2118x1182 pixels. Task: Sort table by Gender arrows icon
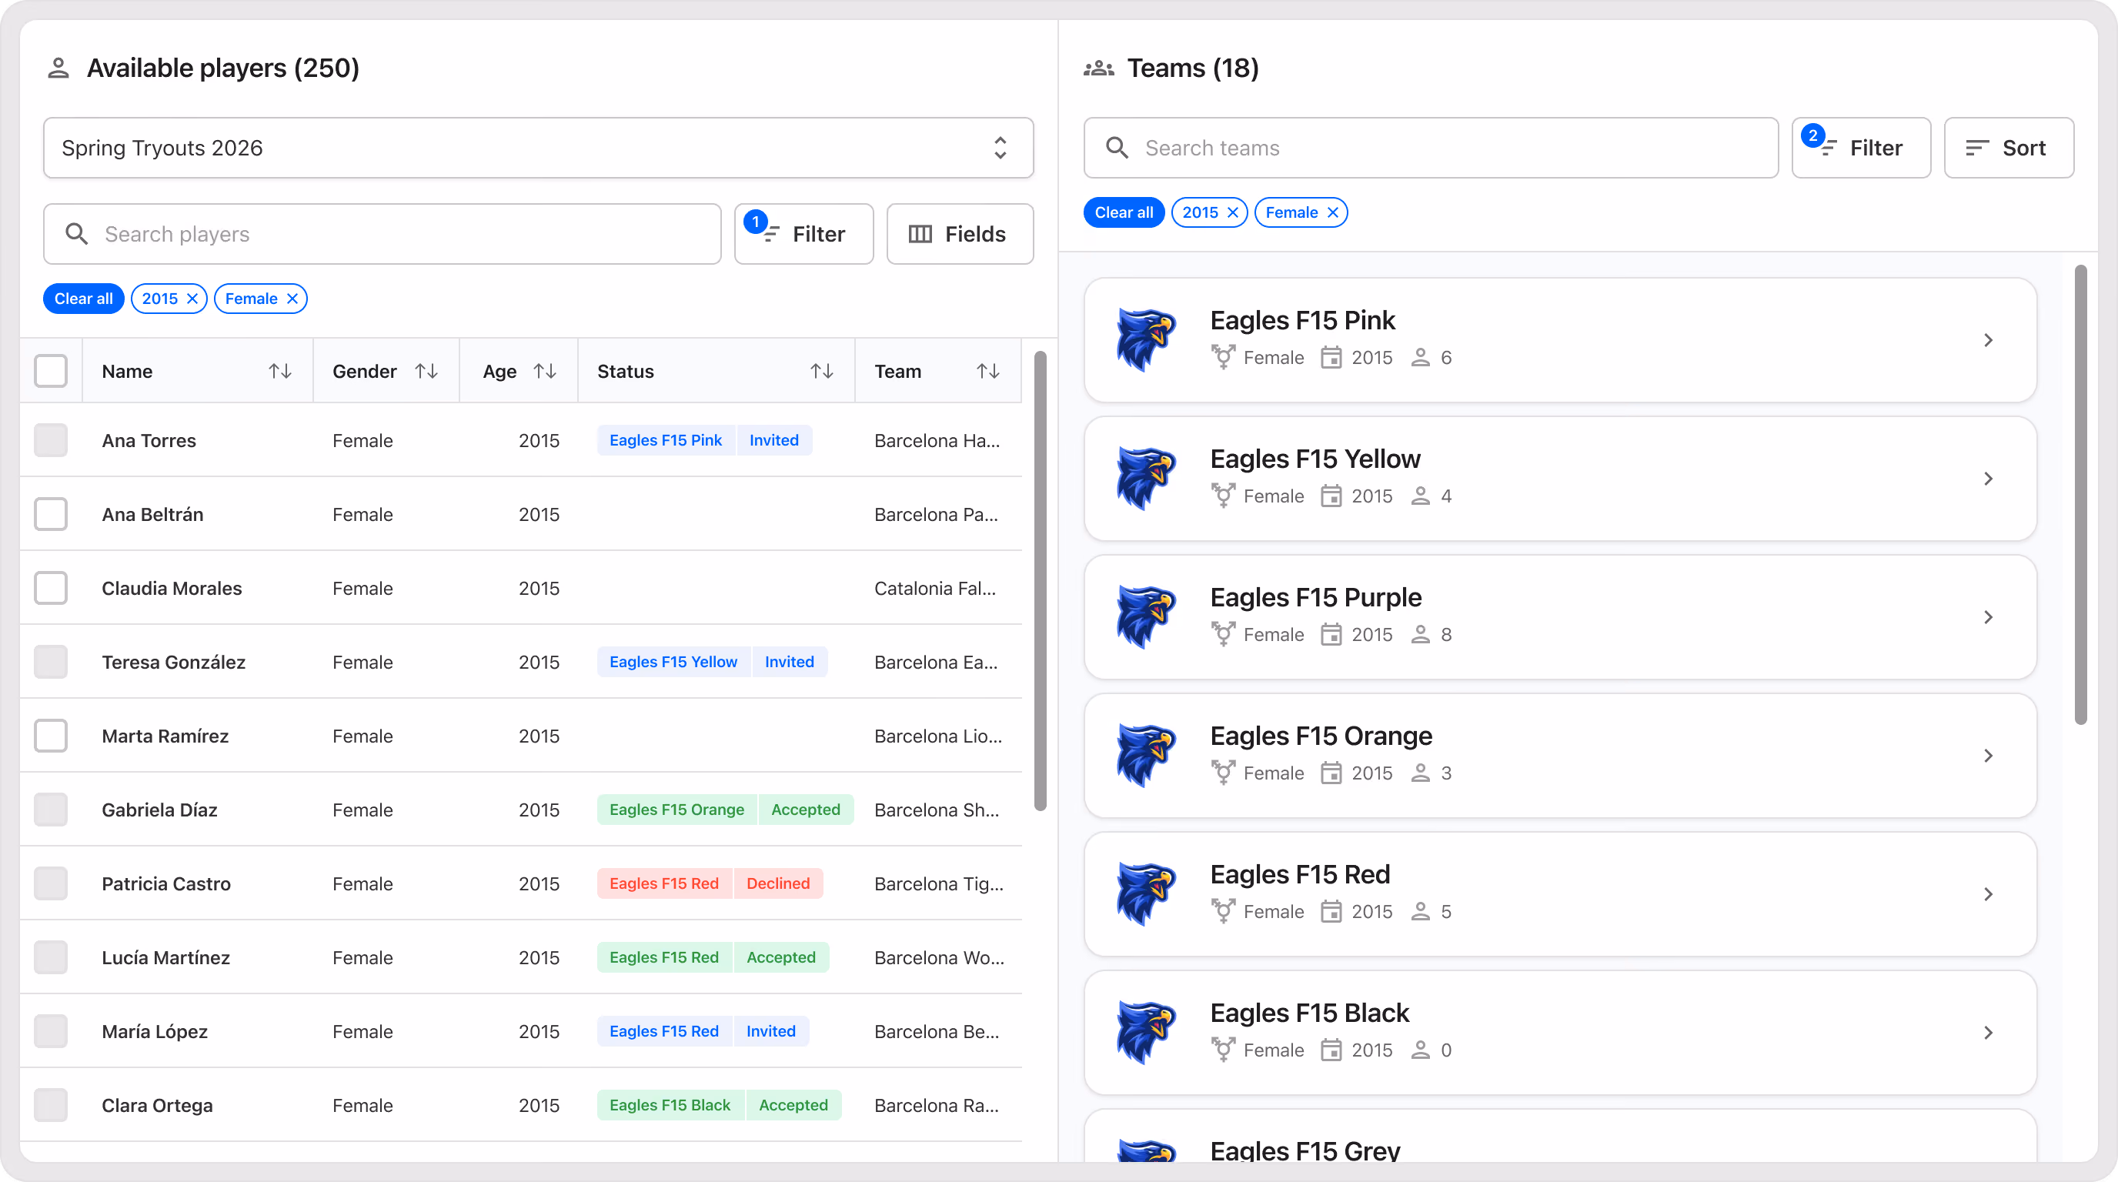point(426,372)
